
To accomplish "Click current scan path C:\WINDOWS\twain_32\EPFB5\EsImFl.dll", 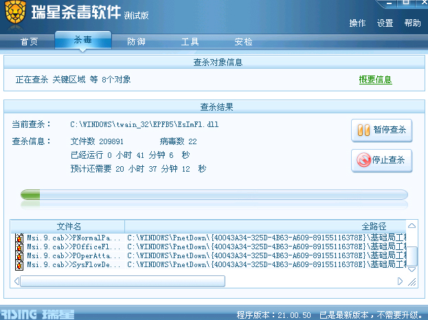I will 144,125.
